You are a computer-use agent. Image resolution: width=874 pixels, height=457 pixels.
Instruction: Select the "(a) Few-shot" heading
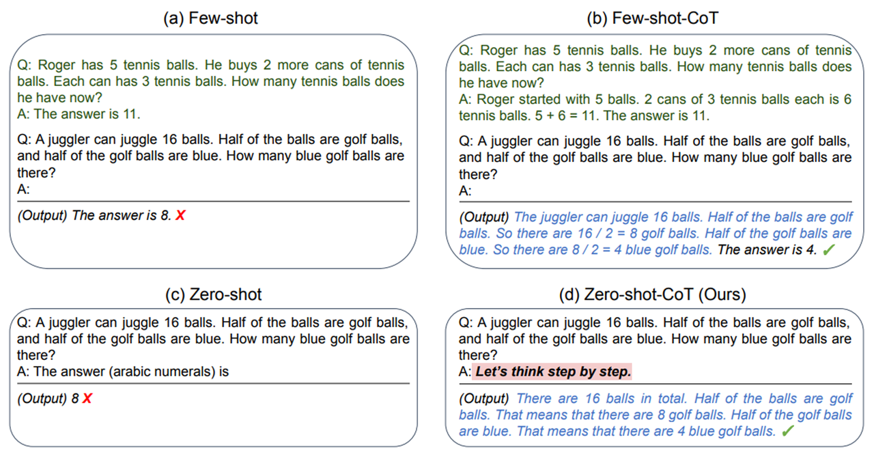click(211, 18)
